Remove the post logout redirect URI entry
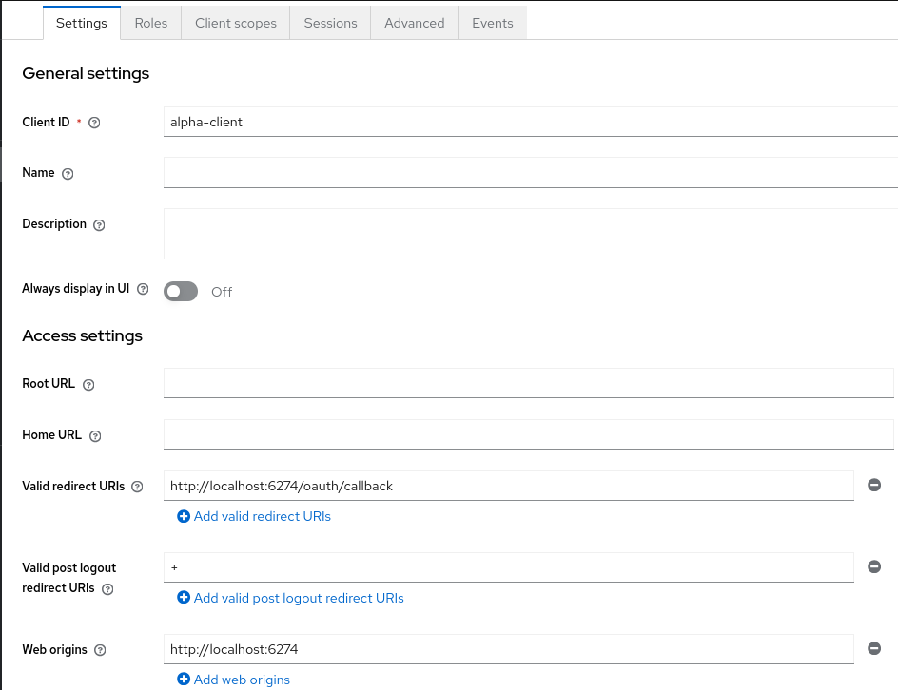Screen dimensions: 898x690 click(x=874, y=566)
